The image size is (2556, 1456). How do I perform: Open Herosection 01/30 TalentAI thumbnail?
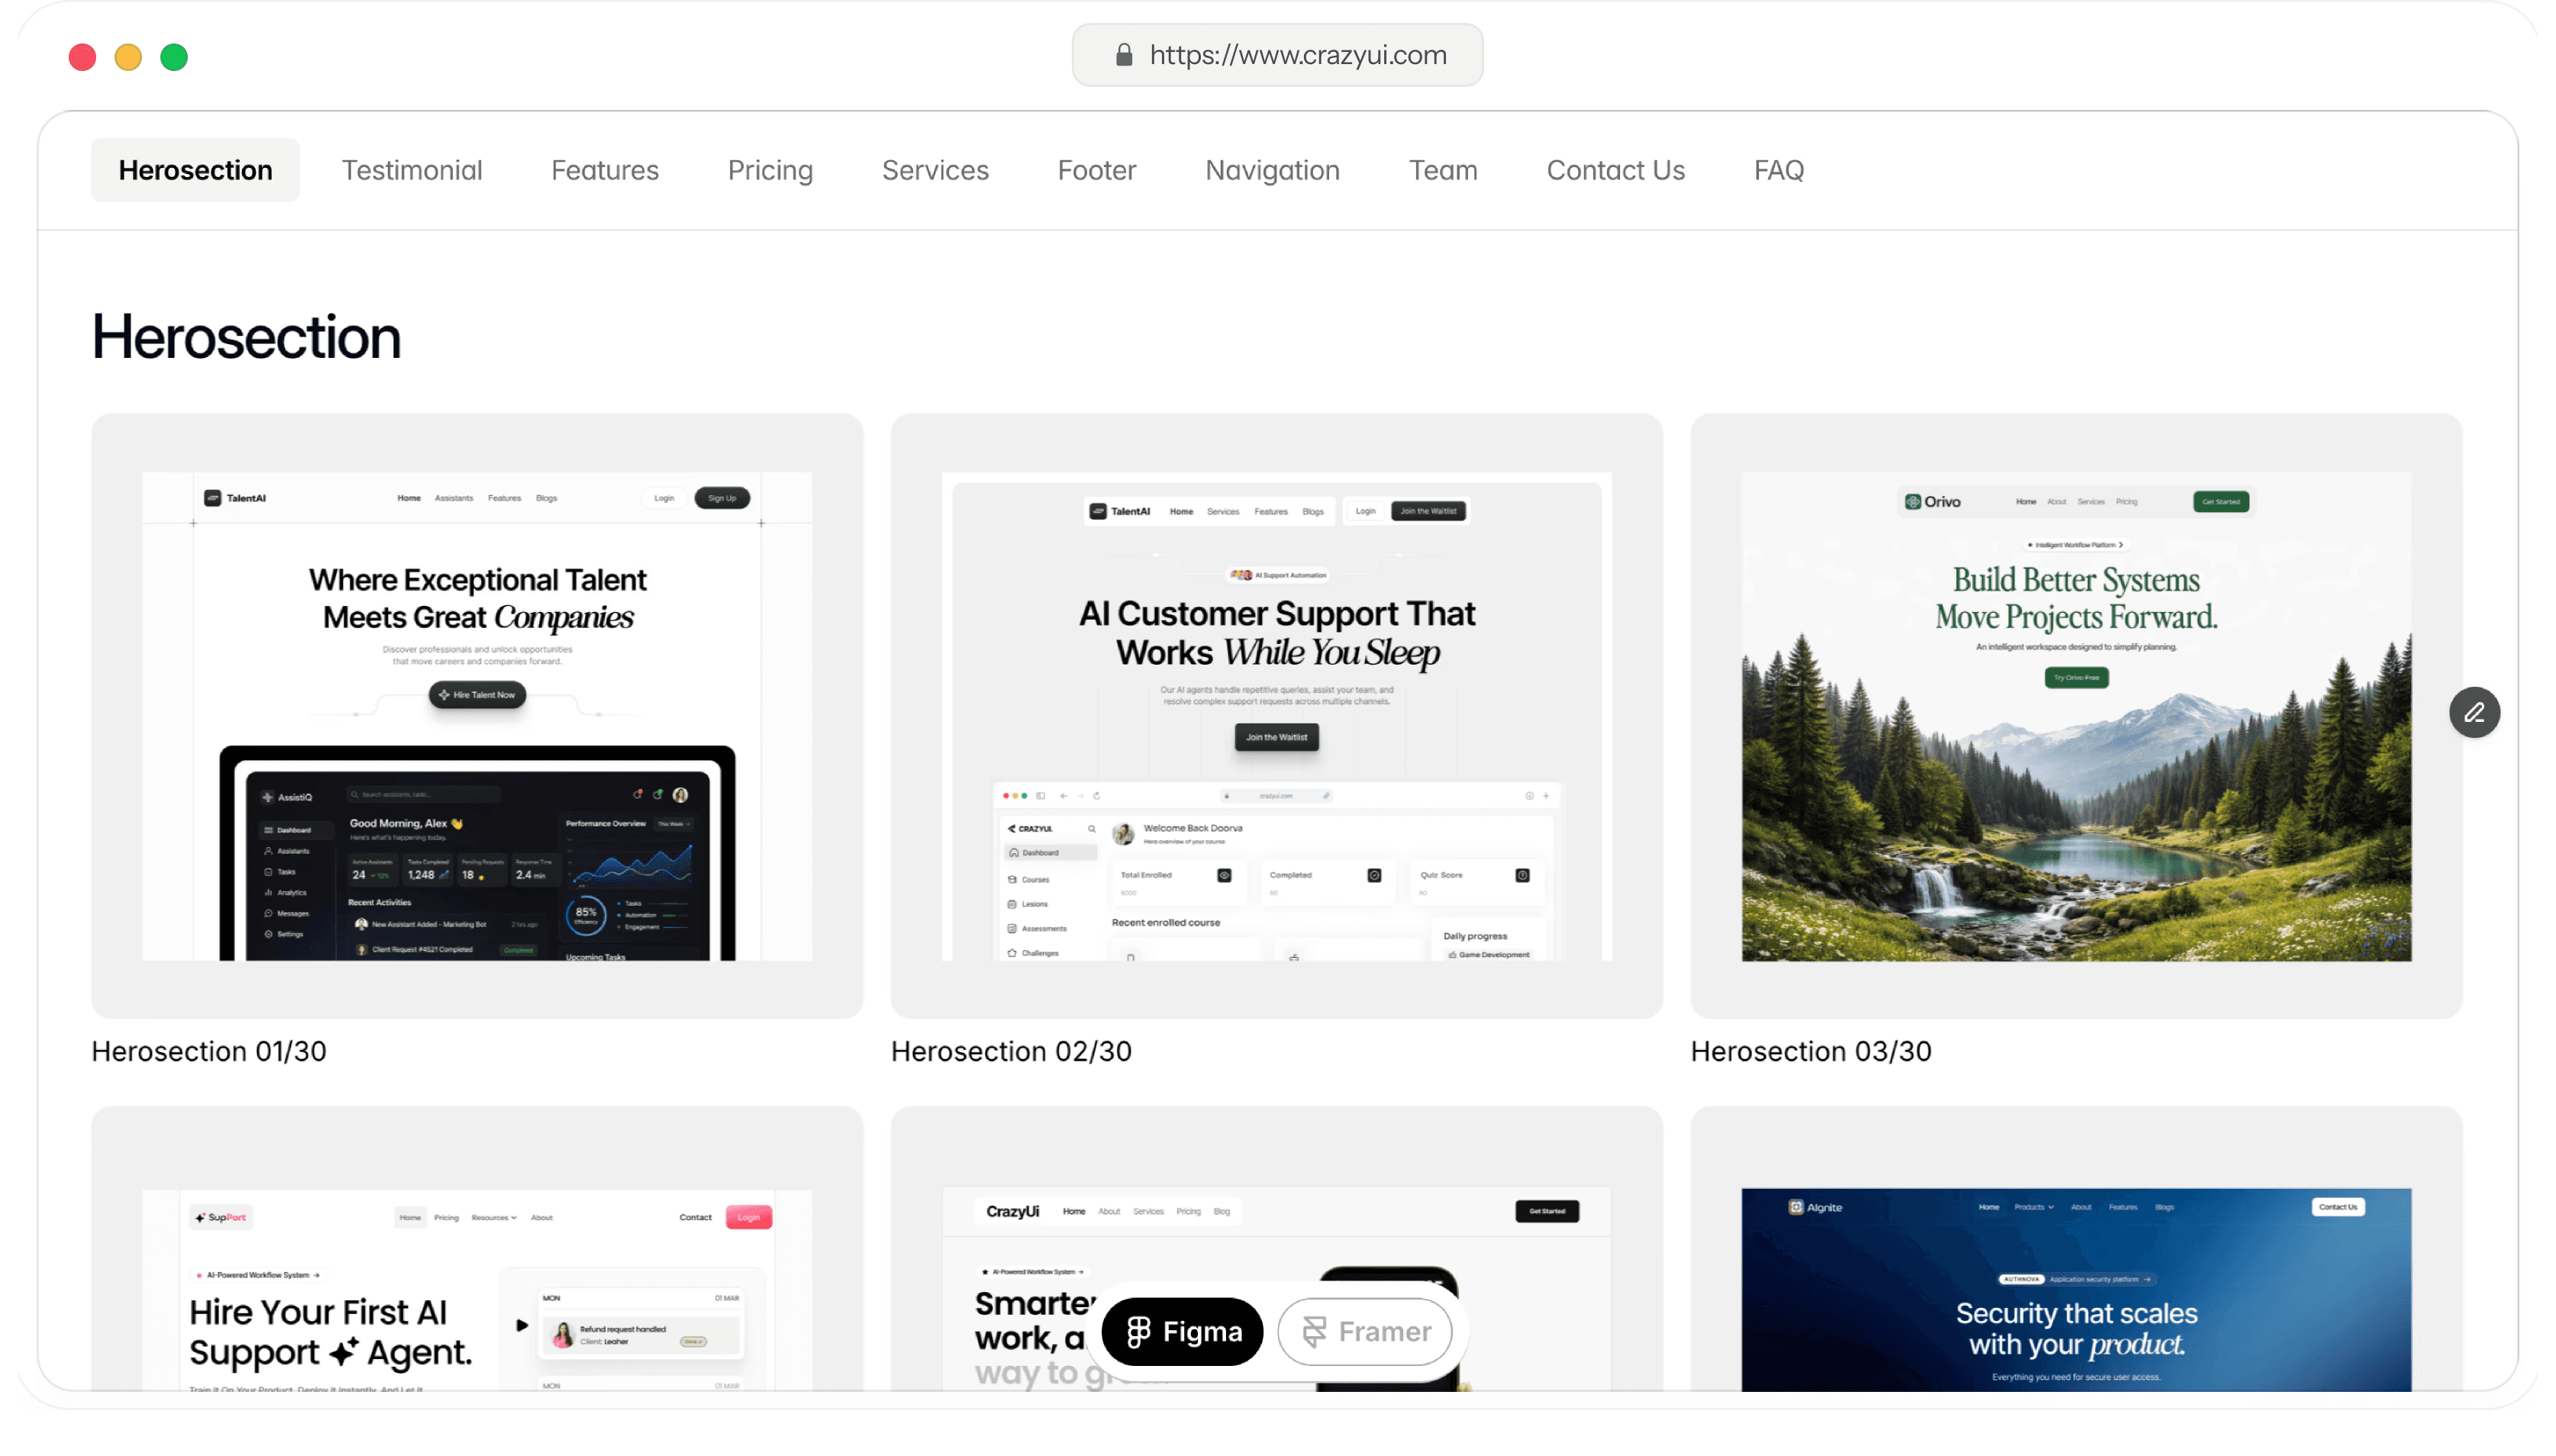tap(476, 716)
